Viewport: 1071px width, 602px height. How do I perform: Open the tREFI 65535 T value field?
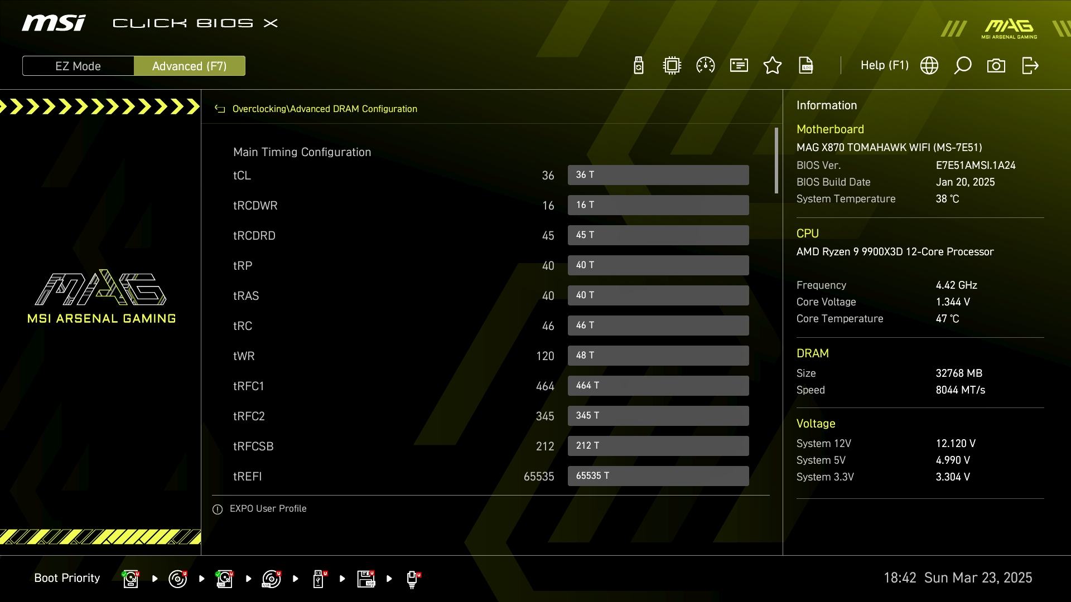(658, 476)
